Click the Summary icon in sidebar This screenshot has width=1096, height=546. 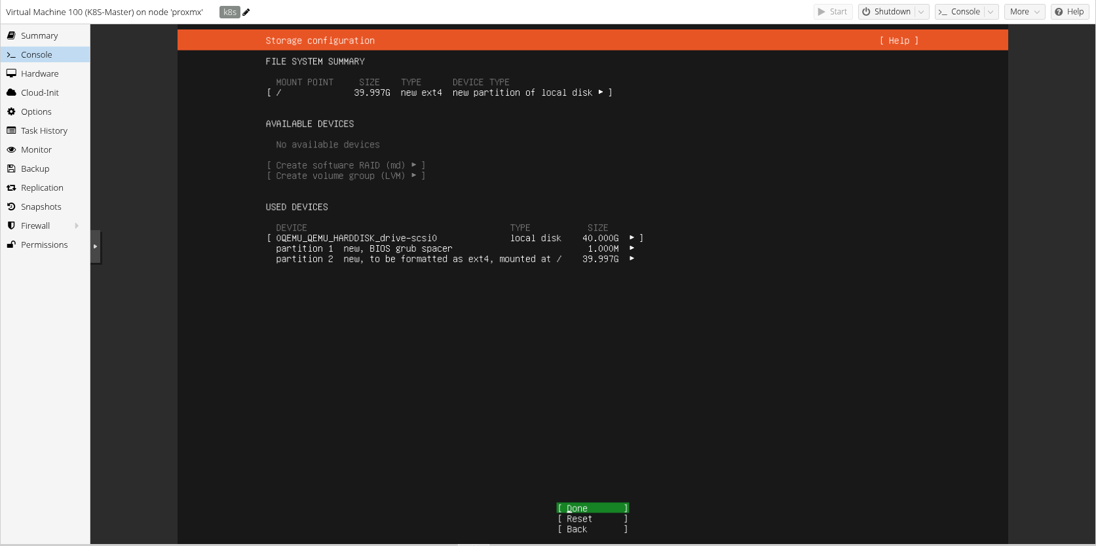point(11,35)
